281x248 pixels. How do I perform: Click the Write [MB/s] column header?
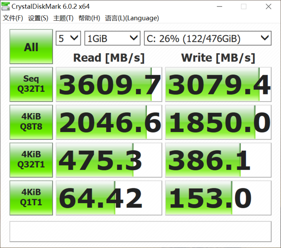coord(218,58)
